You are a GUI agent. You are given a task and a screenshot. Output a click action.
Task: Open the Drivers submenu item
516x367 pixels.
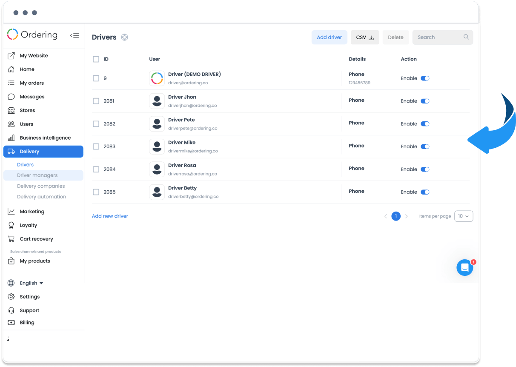pyautogui.click(x=26, y=165)
